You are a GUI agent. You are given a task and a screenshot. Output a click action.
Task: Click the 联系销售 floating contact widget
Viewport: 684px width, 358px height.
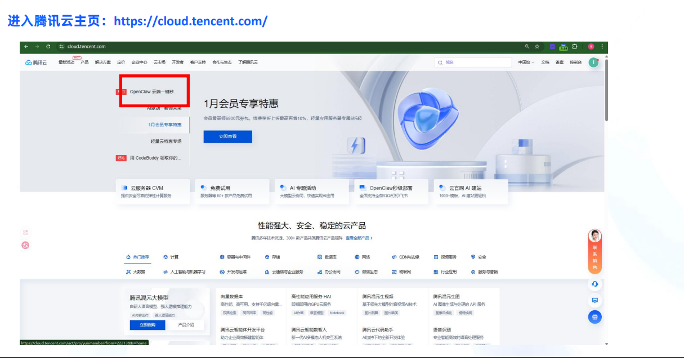(594, 252)
